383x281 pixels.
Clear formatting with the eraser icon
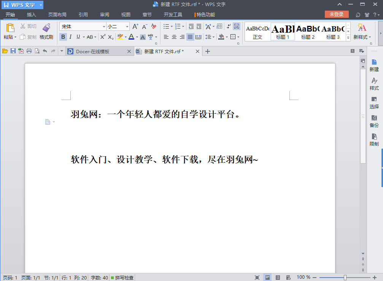pos(154,26)
